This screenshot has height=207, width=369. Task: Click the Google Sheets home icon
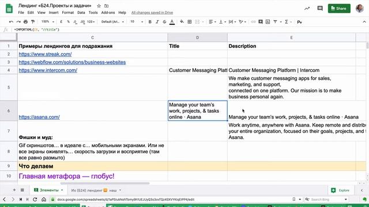(9, 9)
